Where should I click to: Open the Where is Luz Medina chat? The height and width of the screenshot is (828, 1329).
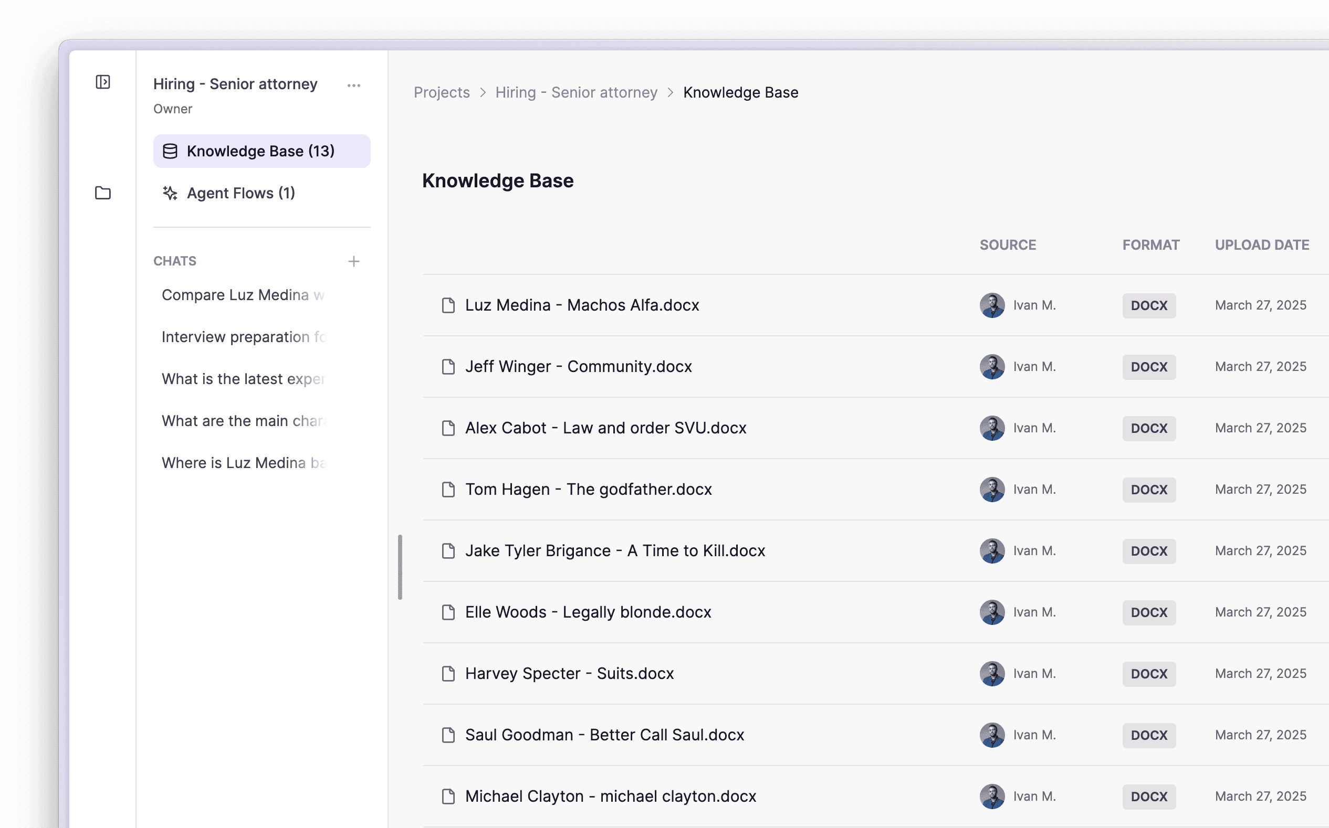pyautogui.click(x=243, y=463)
